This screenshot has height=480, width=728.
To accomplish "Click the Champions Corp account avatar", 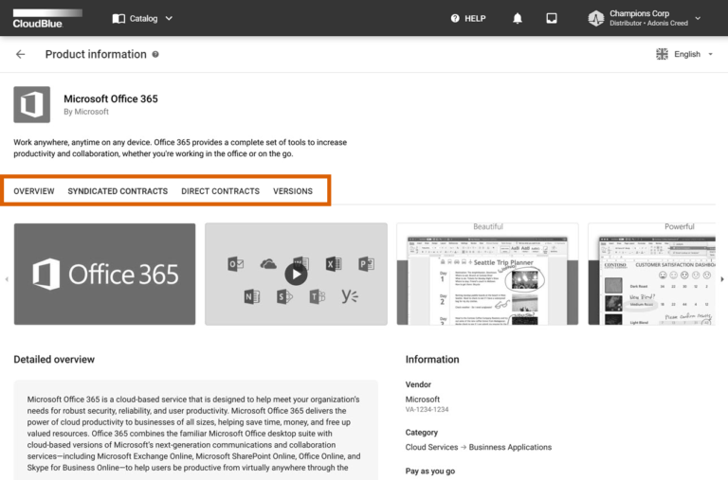I will point(596,19).
